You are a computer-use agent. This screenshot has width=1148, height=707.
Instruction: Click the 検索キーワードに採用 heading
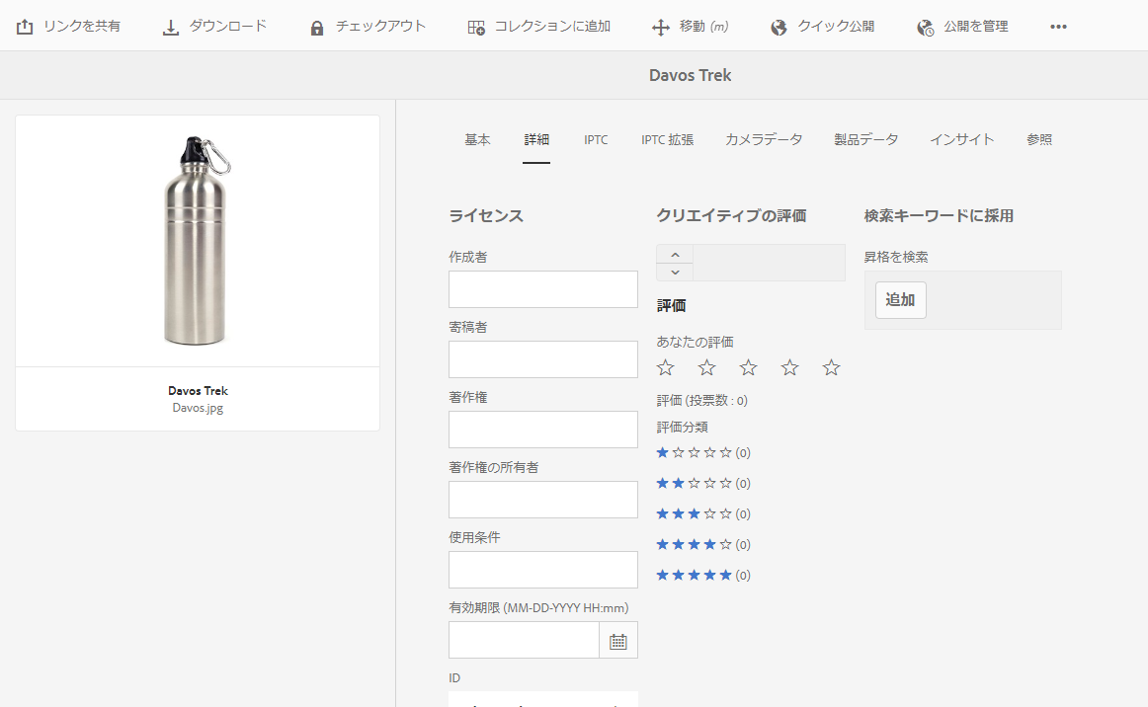click(939, 216)
